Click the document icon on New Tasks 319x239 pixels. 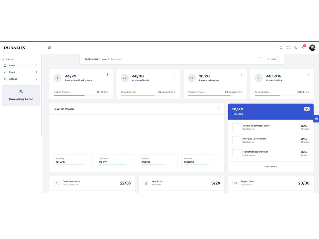tap(146, 183)
